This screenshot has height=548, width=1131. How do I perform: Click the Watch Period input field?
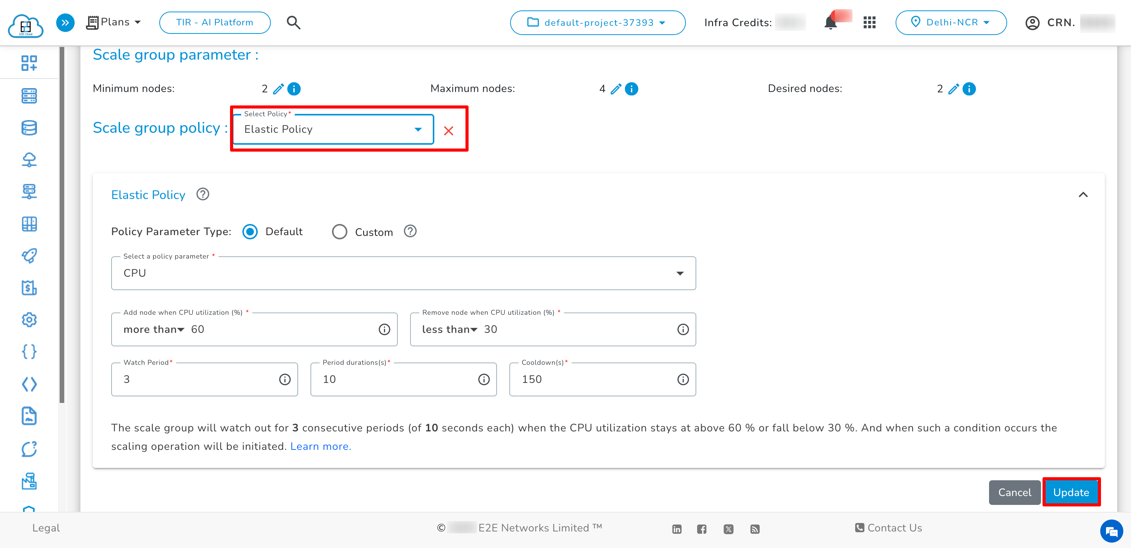point(198,379)
